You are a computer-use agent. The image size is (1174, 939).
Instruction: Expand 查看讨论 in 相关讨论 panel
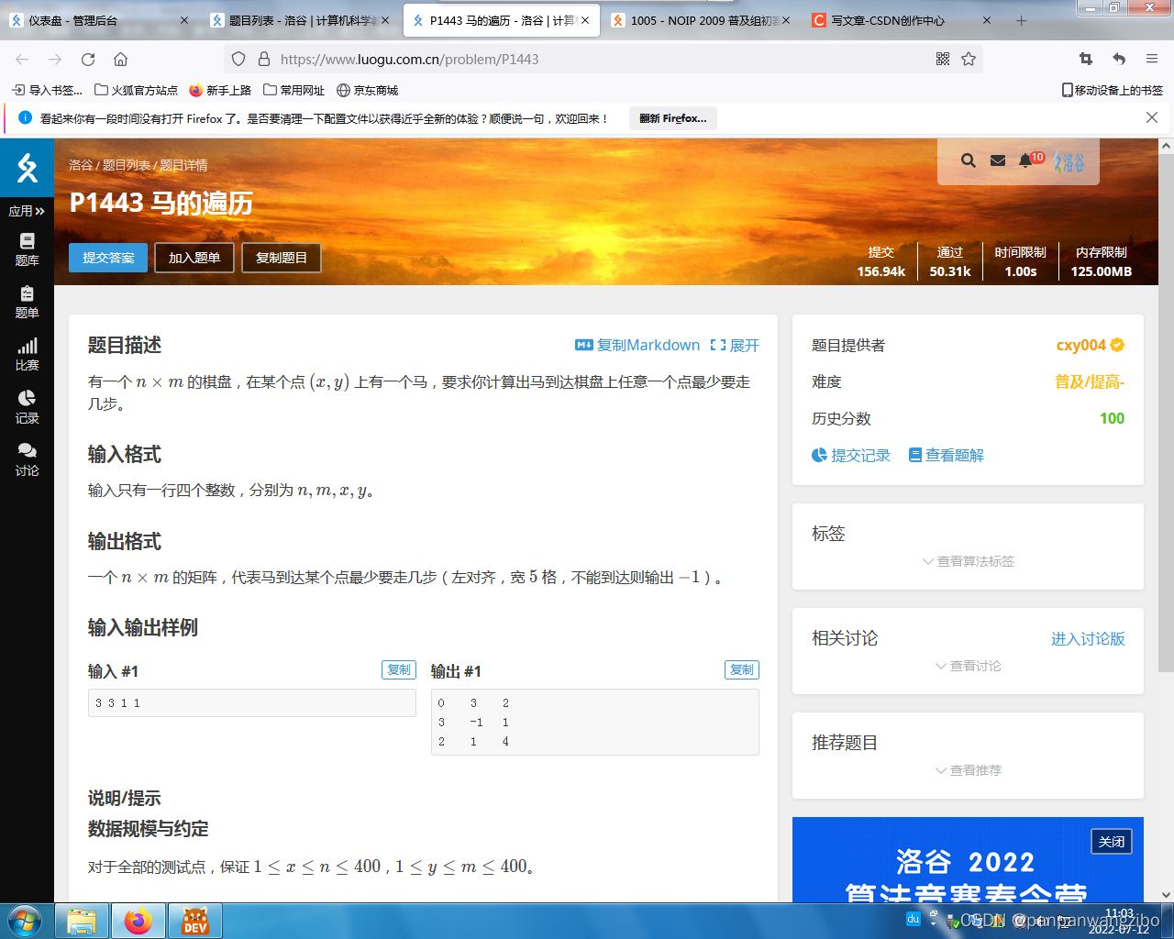(968, 666)
